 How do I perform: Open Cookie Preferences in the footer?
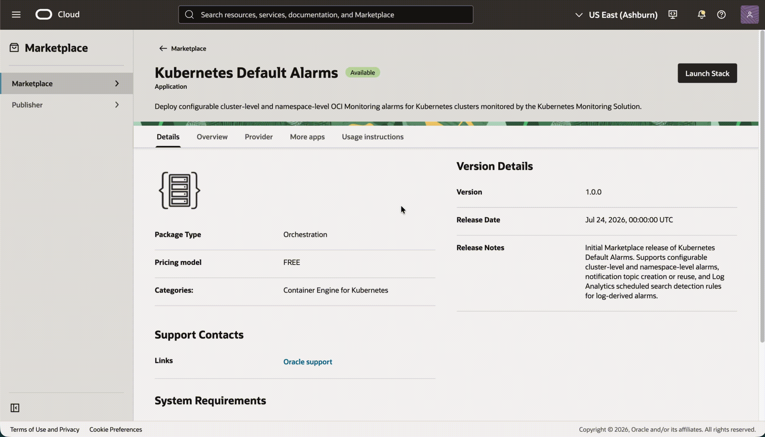point(116,429)
